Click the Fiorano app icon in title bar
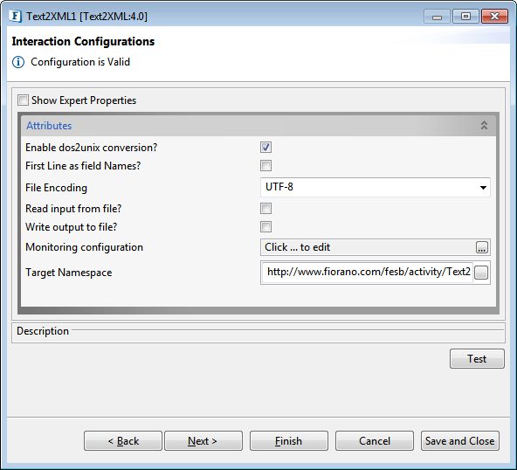 [15, 16]
